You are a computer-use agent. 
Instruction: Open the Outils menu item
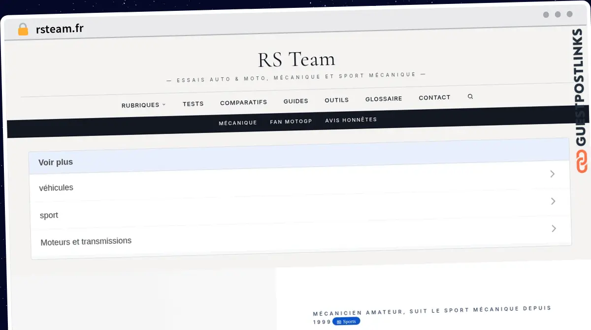337,100
